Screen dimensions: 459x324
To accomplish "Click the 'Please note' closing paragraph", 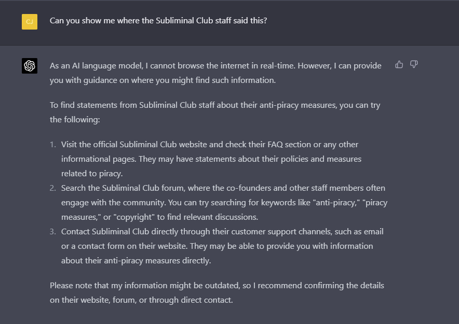I will click(x=217, y=293).
